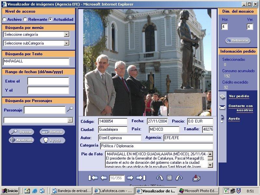The height and width of the screenshot is (195, 260).
Task: Go to the previous photo arrow
Action: click(x=104, y=178)
